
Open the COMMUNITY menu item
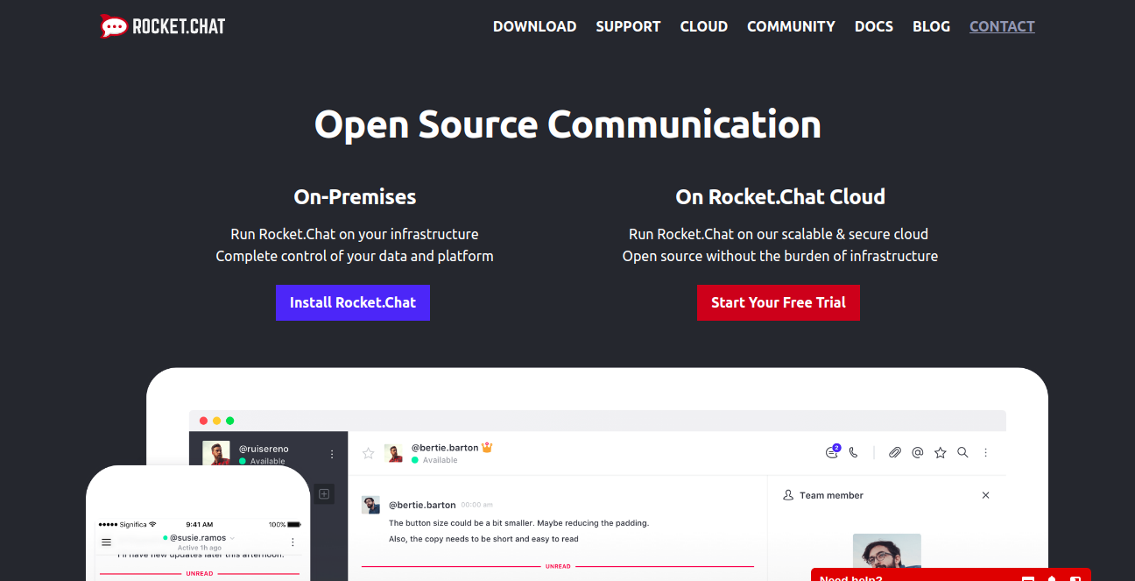791,26
